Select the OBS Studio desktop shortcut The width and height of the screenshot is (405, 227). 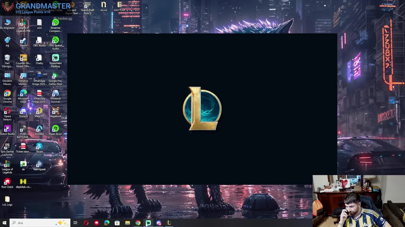tap(39, 42)
